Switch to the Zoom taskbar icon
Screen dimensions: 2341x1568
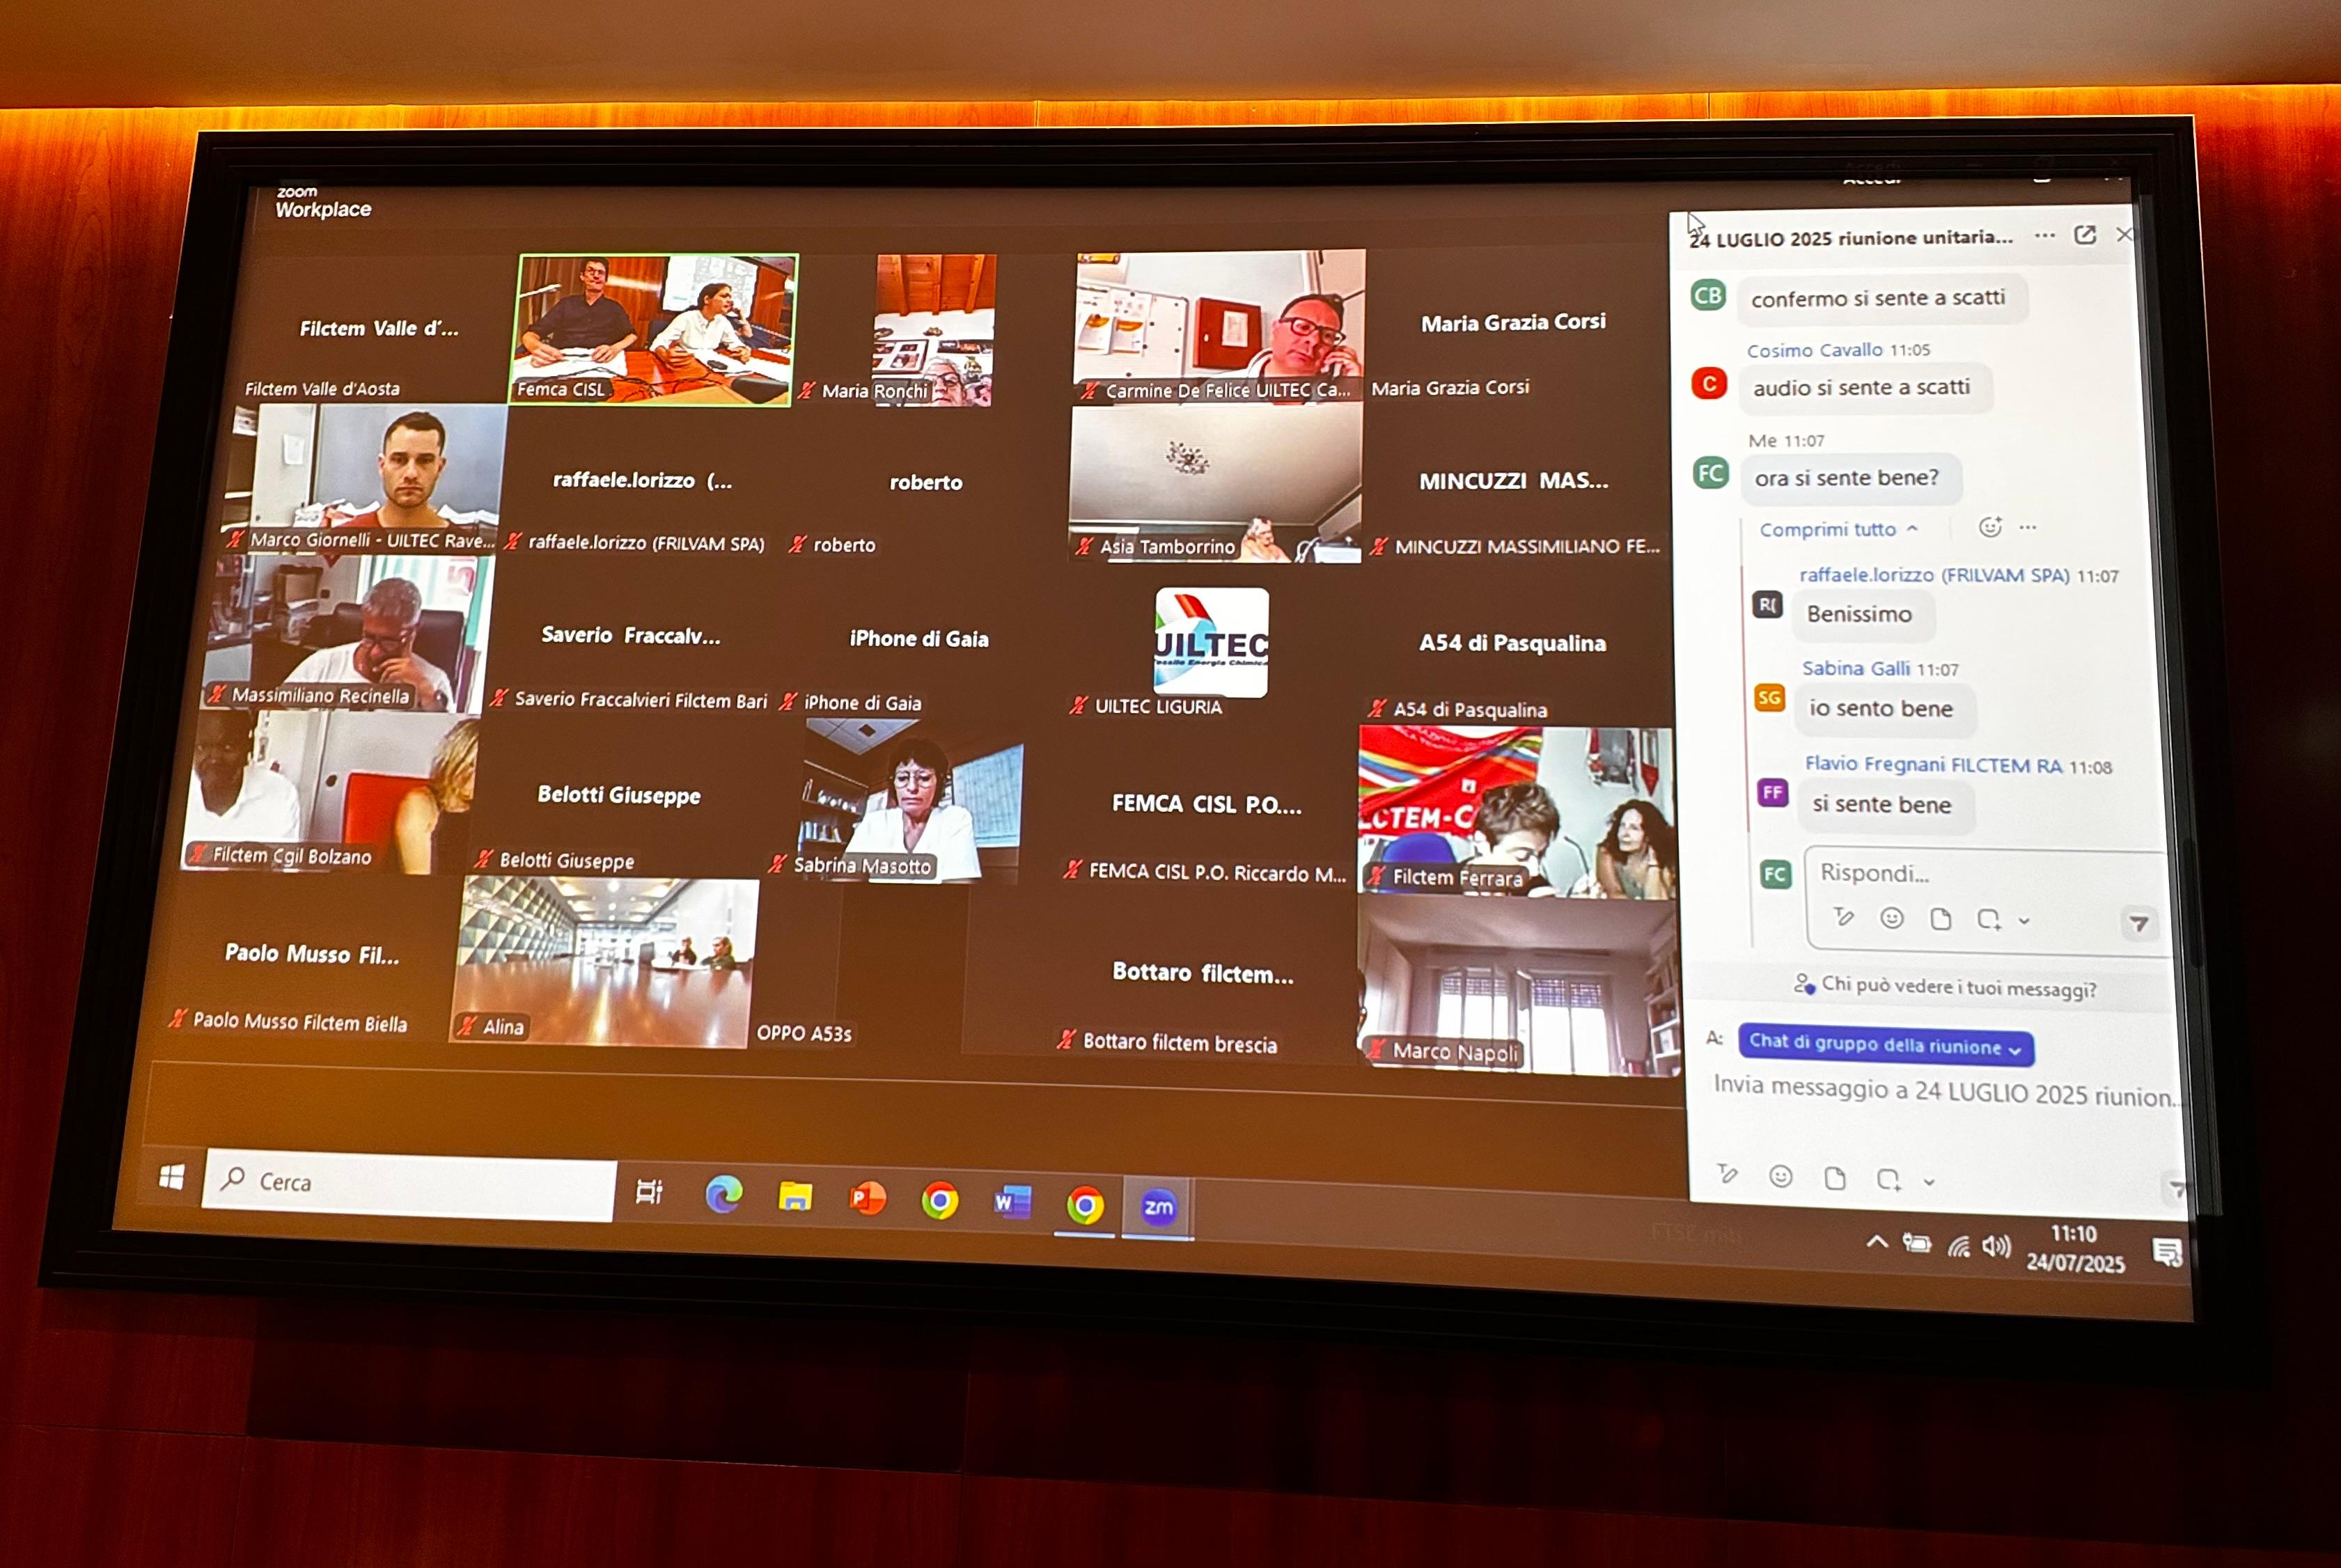(x=1158, y=1207)
